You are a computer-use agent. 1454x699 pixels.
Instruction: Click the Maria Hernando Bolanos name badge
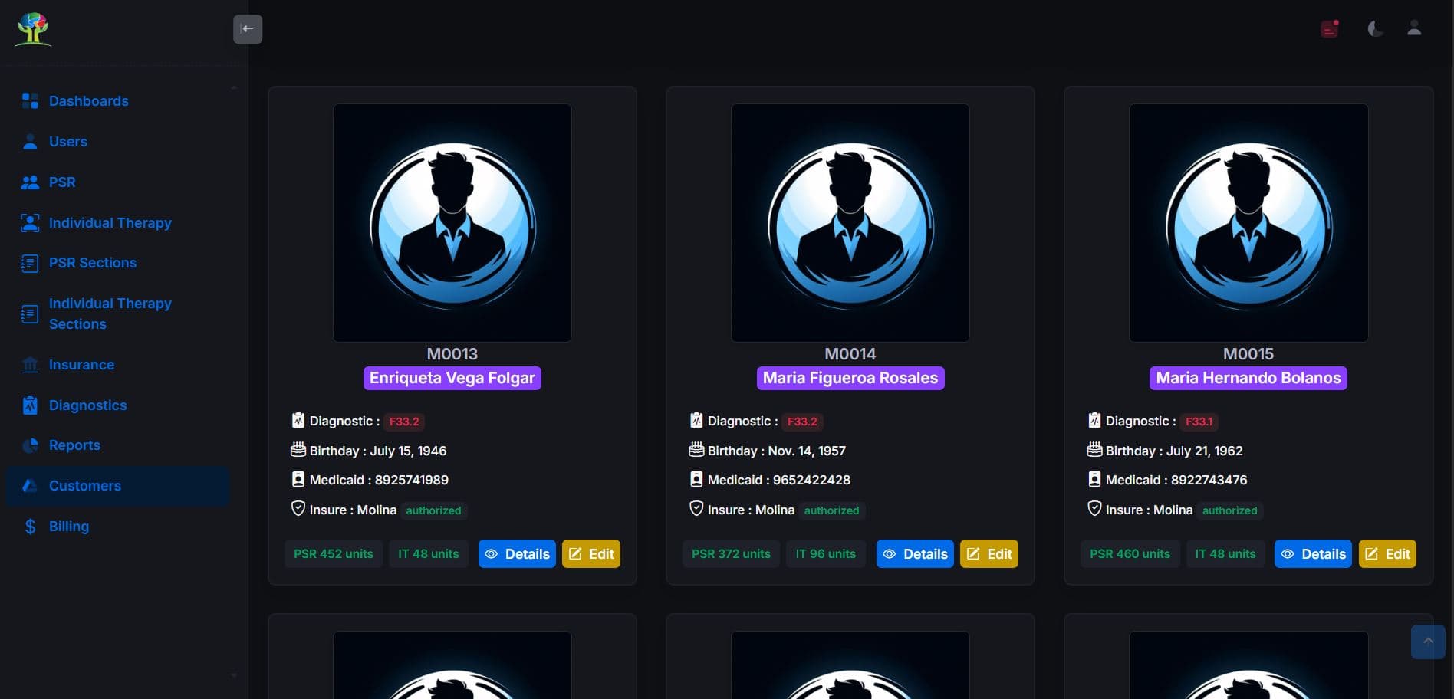[1248, 378]
